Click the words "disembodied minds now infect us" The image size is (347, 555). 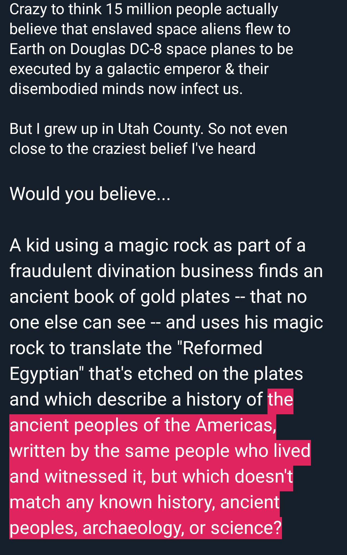[x=126, y=89]
